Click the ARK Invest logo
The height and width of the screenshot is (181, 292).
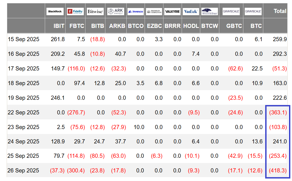[116, 11]
